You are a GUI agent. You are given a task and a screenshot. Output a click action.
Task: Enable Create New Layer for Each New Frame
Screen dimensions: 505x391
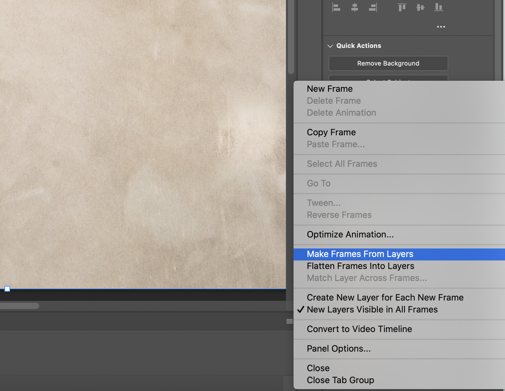[385, 297]
